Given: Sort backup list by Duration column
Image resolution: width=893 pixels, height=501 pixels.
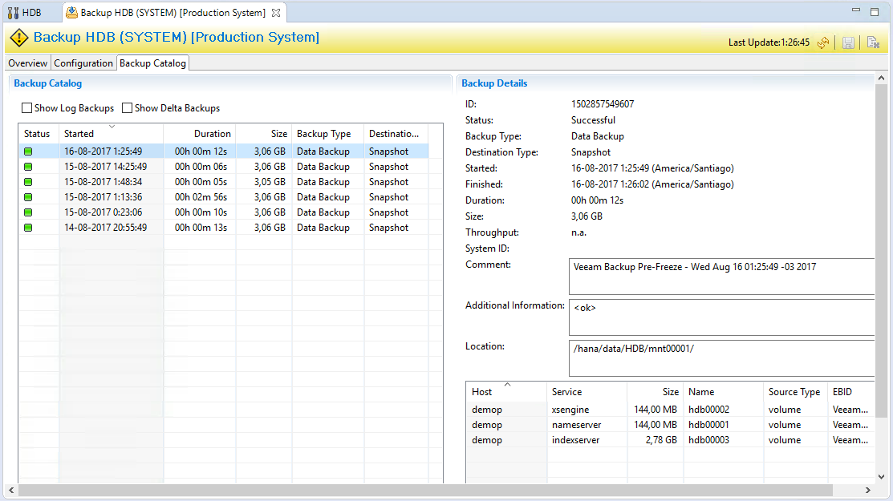Looking at the screenshot, I should click(x=200, y=134).
